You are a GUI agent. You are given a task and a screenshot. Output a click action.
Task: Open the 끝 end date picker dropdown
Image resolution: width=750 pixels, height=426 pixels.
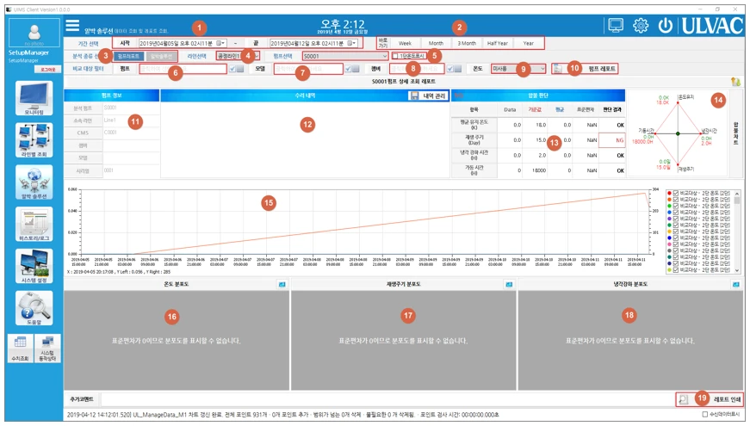click(x=351, y=43)
